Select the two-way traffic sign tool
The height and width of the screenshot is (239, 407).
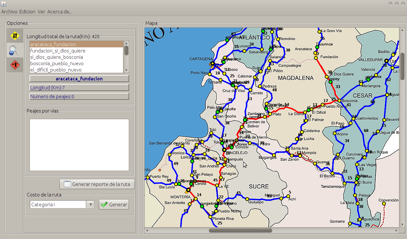coord(15,35)
